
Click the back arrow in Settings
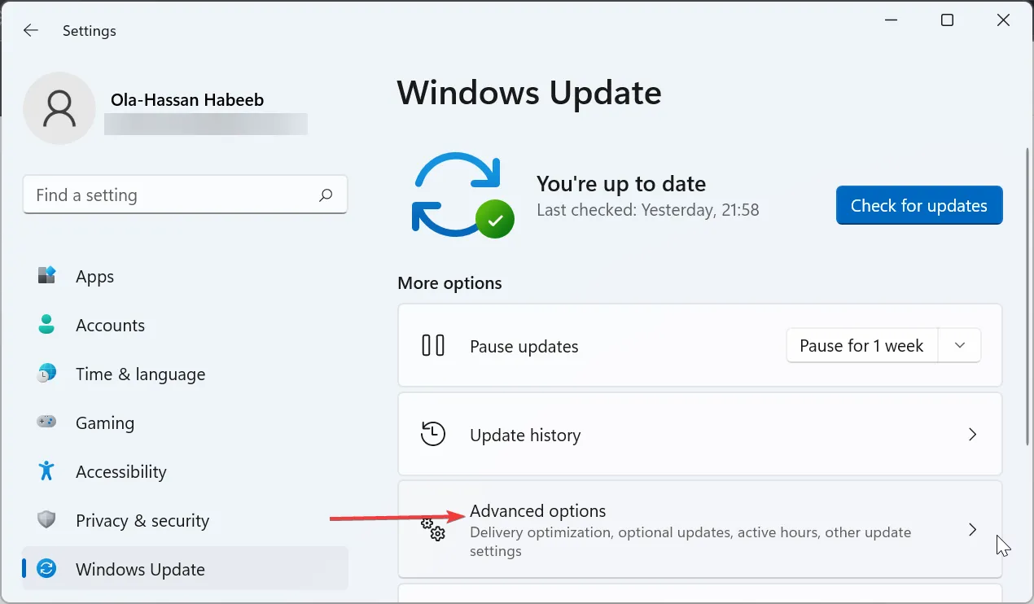point(30,30)
